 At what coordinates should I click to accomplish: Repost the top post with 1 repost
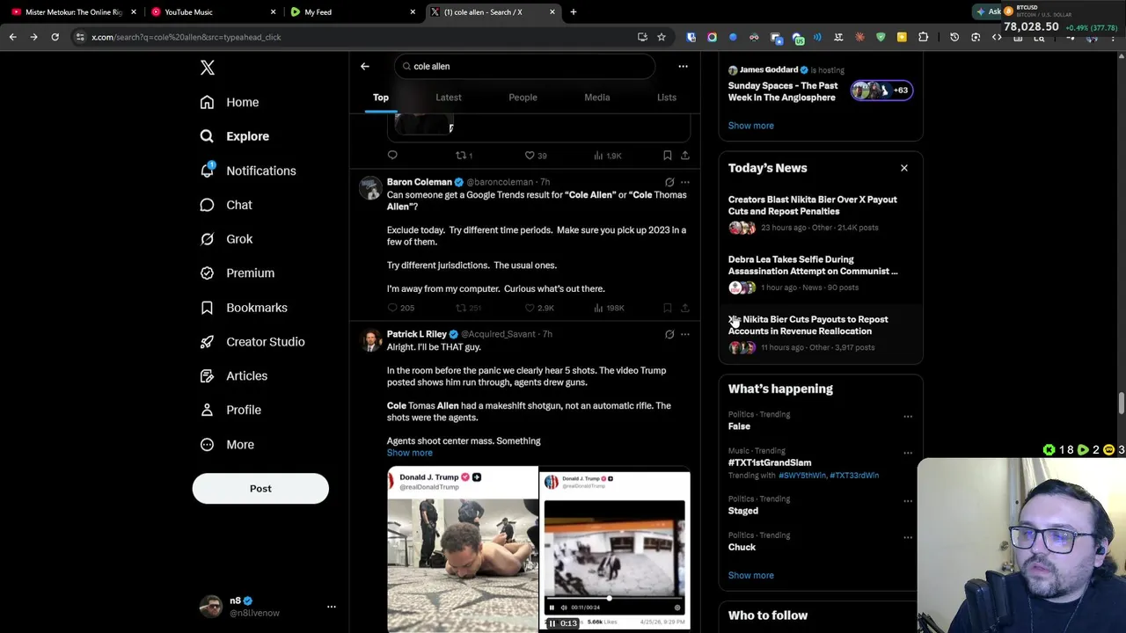(x=464, y=156)
